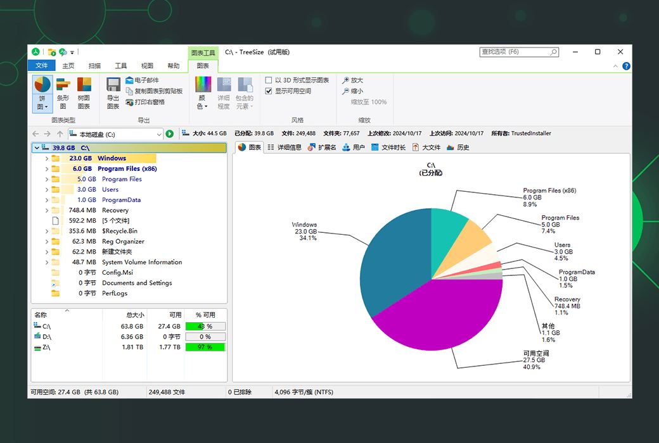Enable the 3D chart display checkbox

pos(269,80)
